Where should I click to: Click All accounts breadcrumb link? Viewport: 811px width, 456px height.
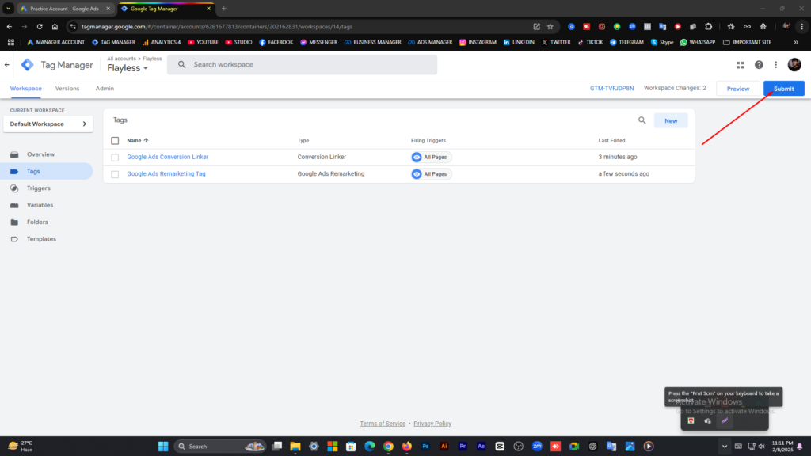click(x=121, y=59)
